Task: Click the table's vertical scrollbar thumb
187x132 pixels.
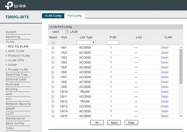Action: (181, 67)
